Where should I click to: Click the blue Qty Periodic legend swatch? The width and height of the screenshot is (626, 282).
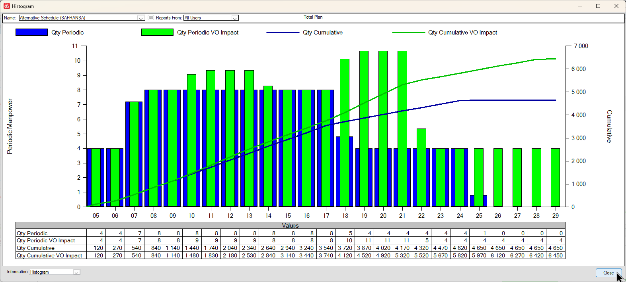(x=31, y=33)
